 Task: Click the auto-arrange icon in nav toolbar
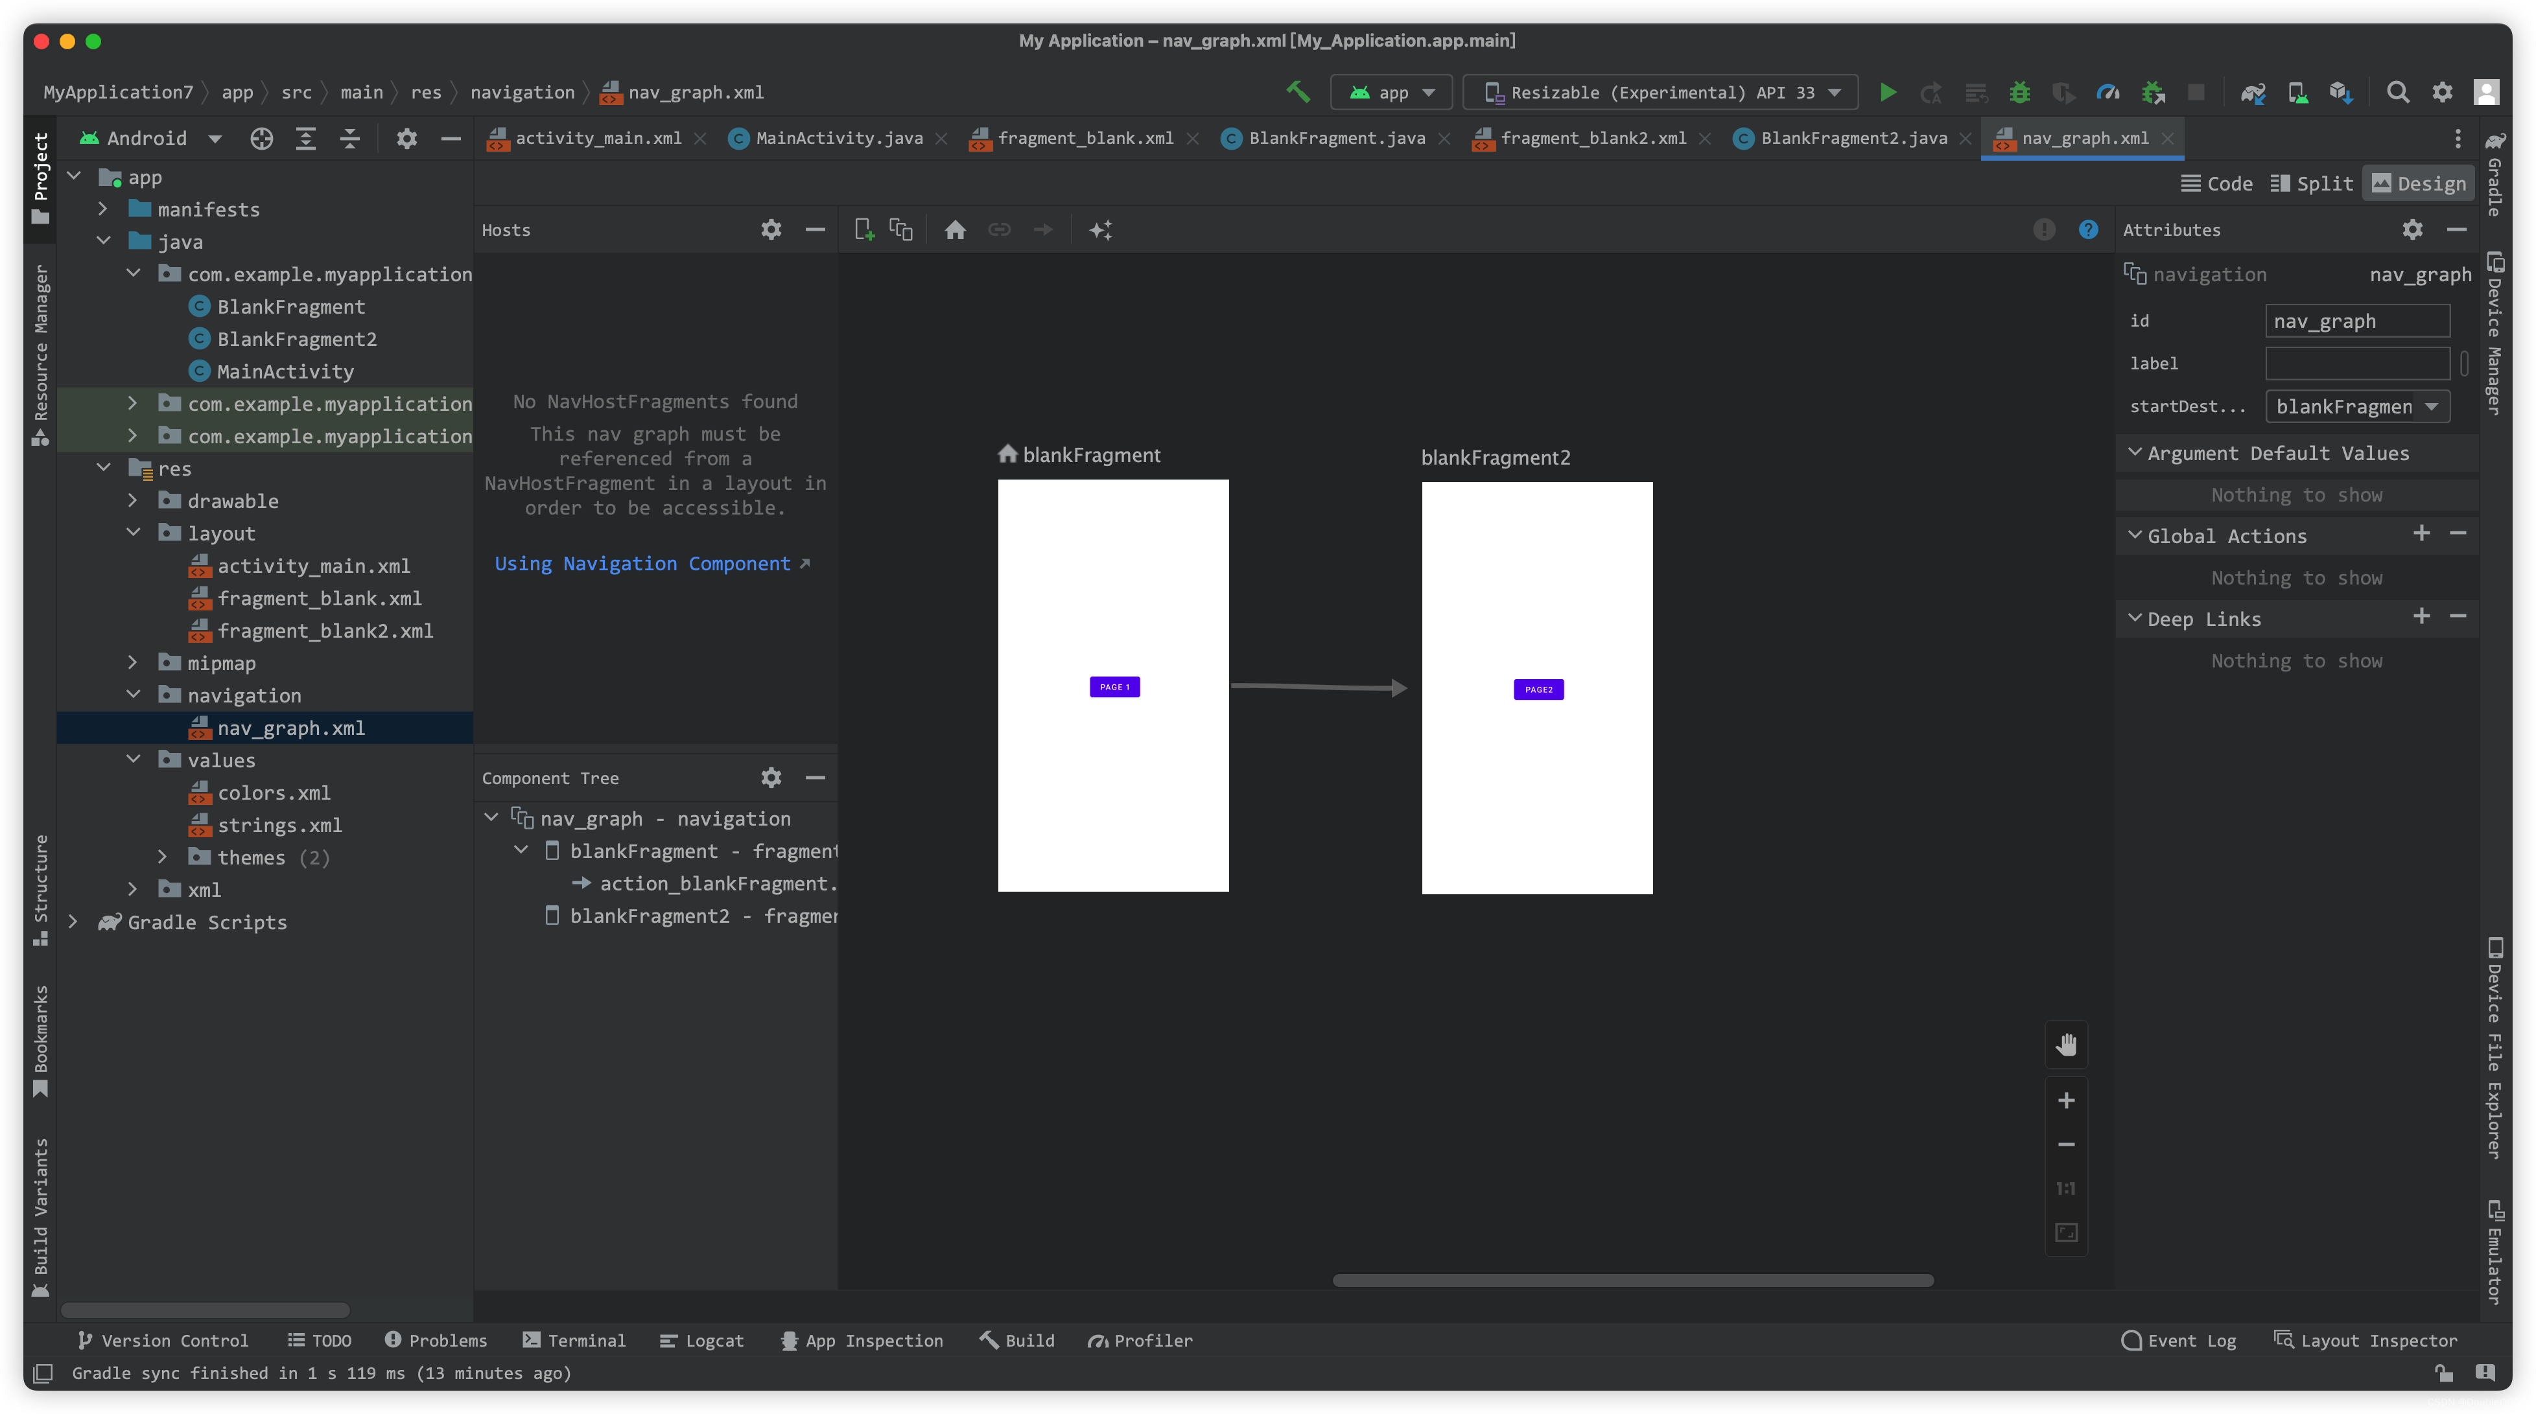point(1103,228)
